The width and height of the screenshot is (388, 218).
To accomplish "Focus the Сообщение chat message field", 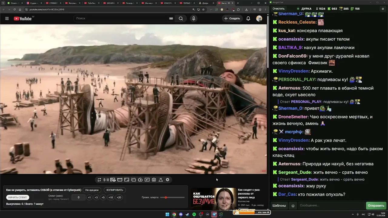I will 331,206.
